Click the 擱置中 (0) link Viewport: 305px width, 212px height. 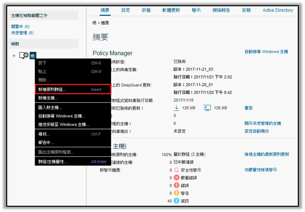click(21, 26)
